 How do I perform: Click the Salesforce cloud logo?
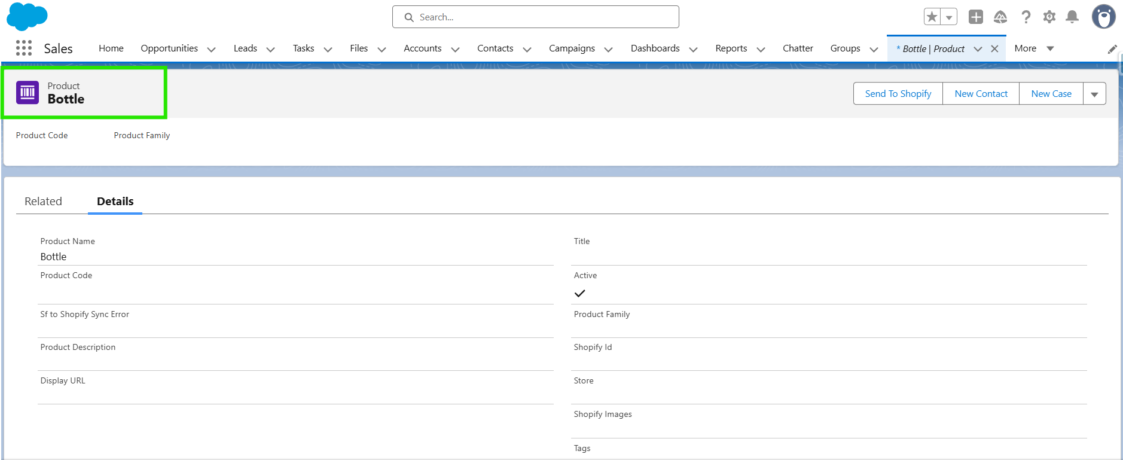tap(27, 16)
